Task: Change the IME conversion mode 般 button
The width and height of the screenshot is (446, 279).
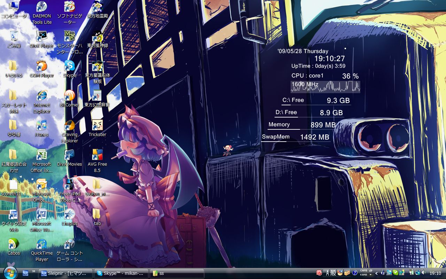Action: [333, 273]
